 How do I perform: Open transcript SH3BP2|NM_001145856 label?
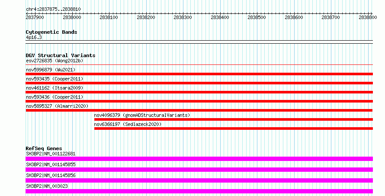tap(51, 175)
